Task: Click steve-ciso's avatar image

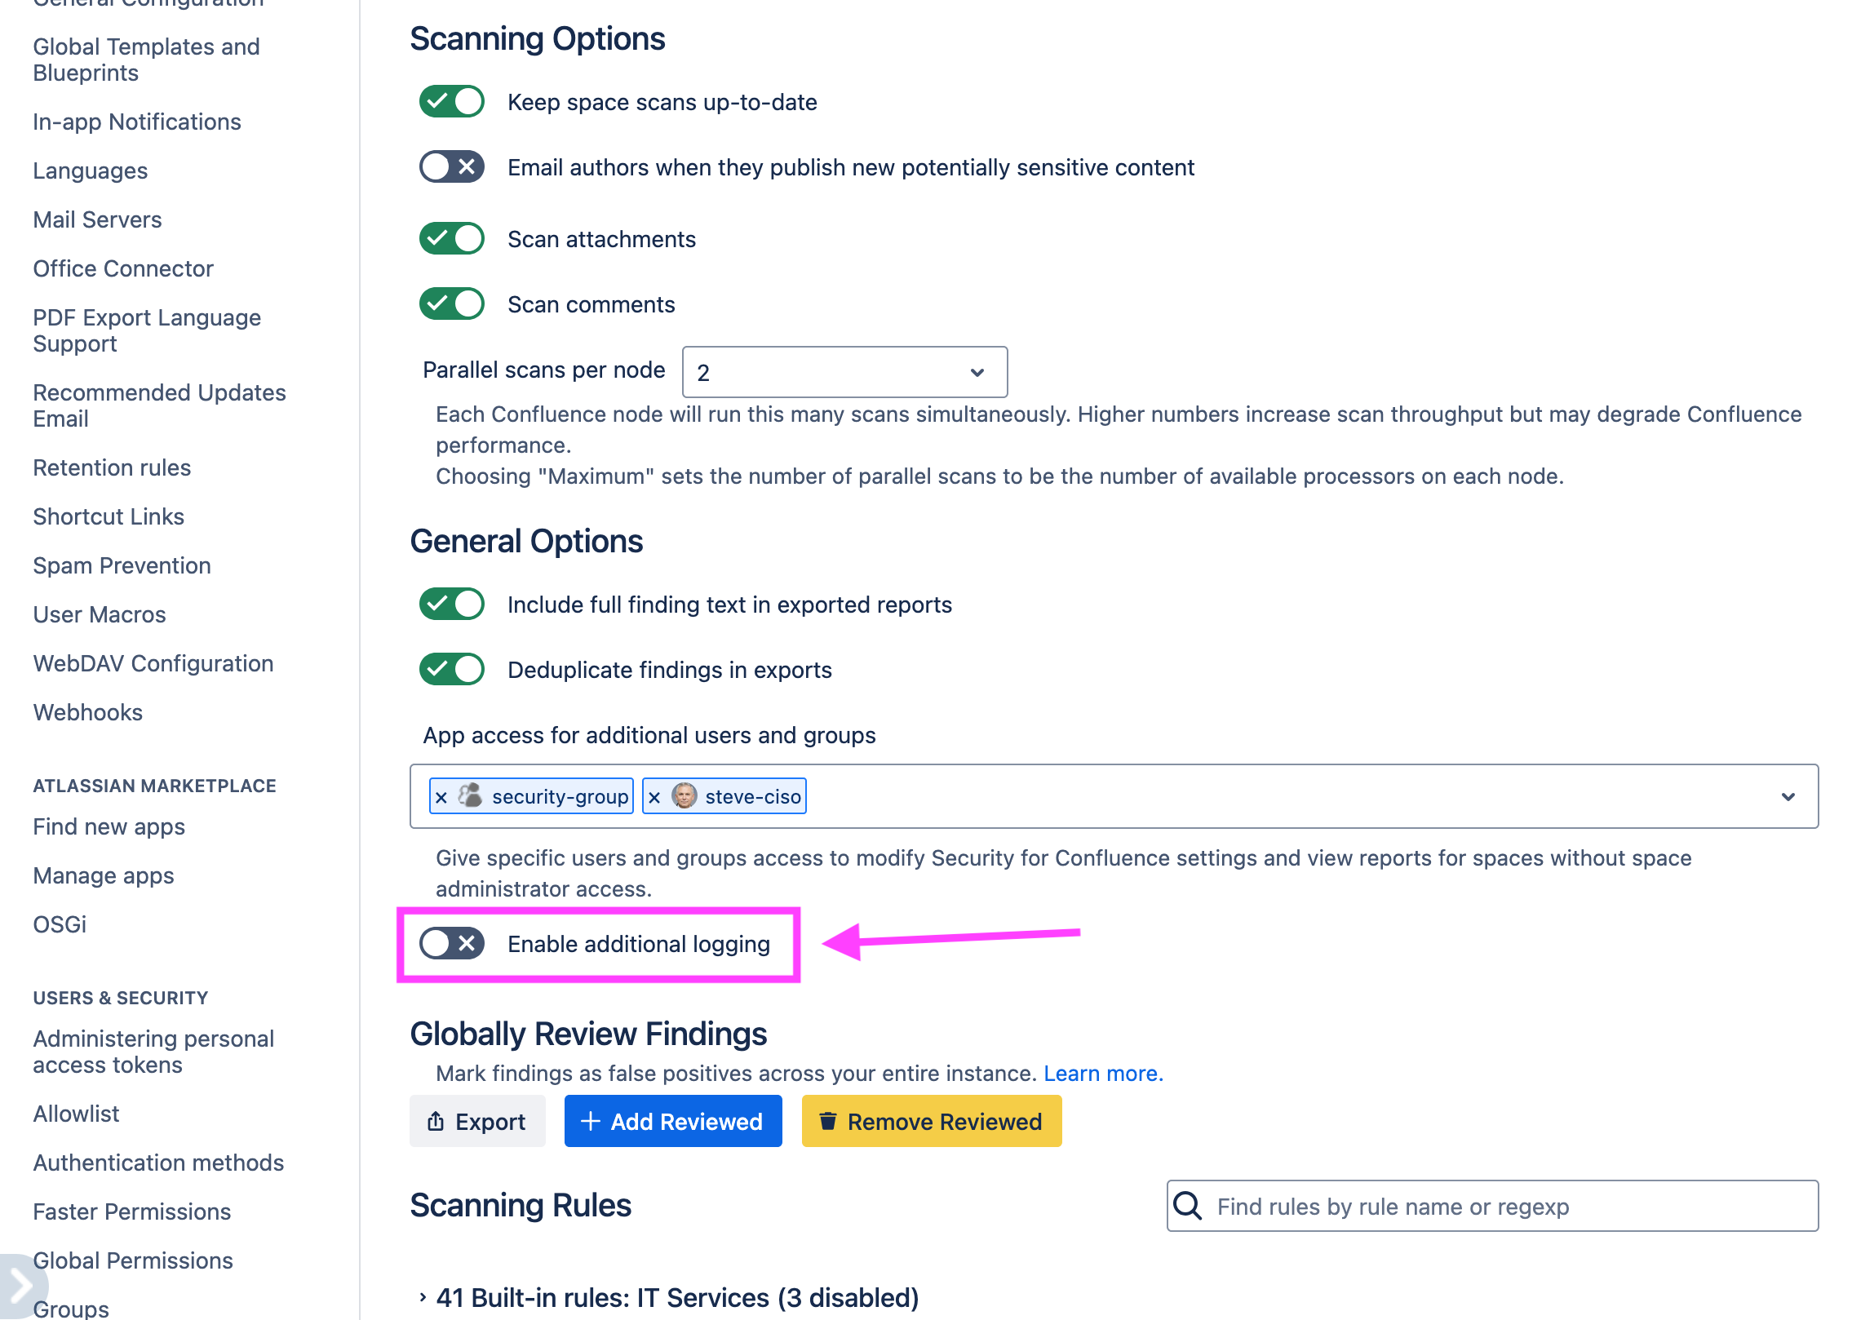Action: pos(684,795)
